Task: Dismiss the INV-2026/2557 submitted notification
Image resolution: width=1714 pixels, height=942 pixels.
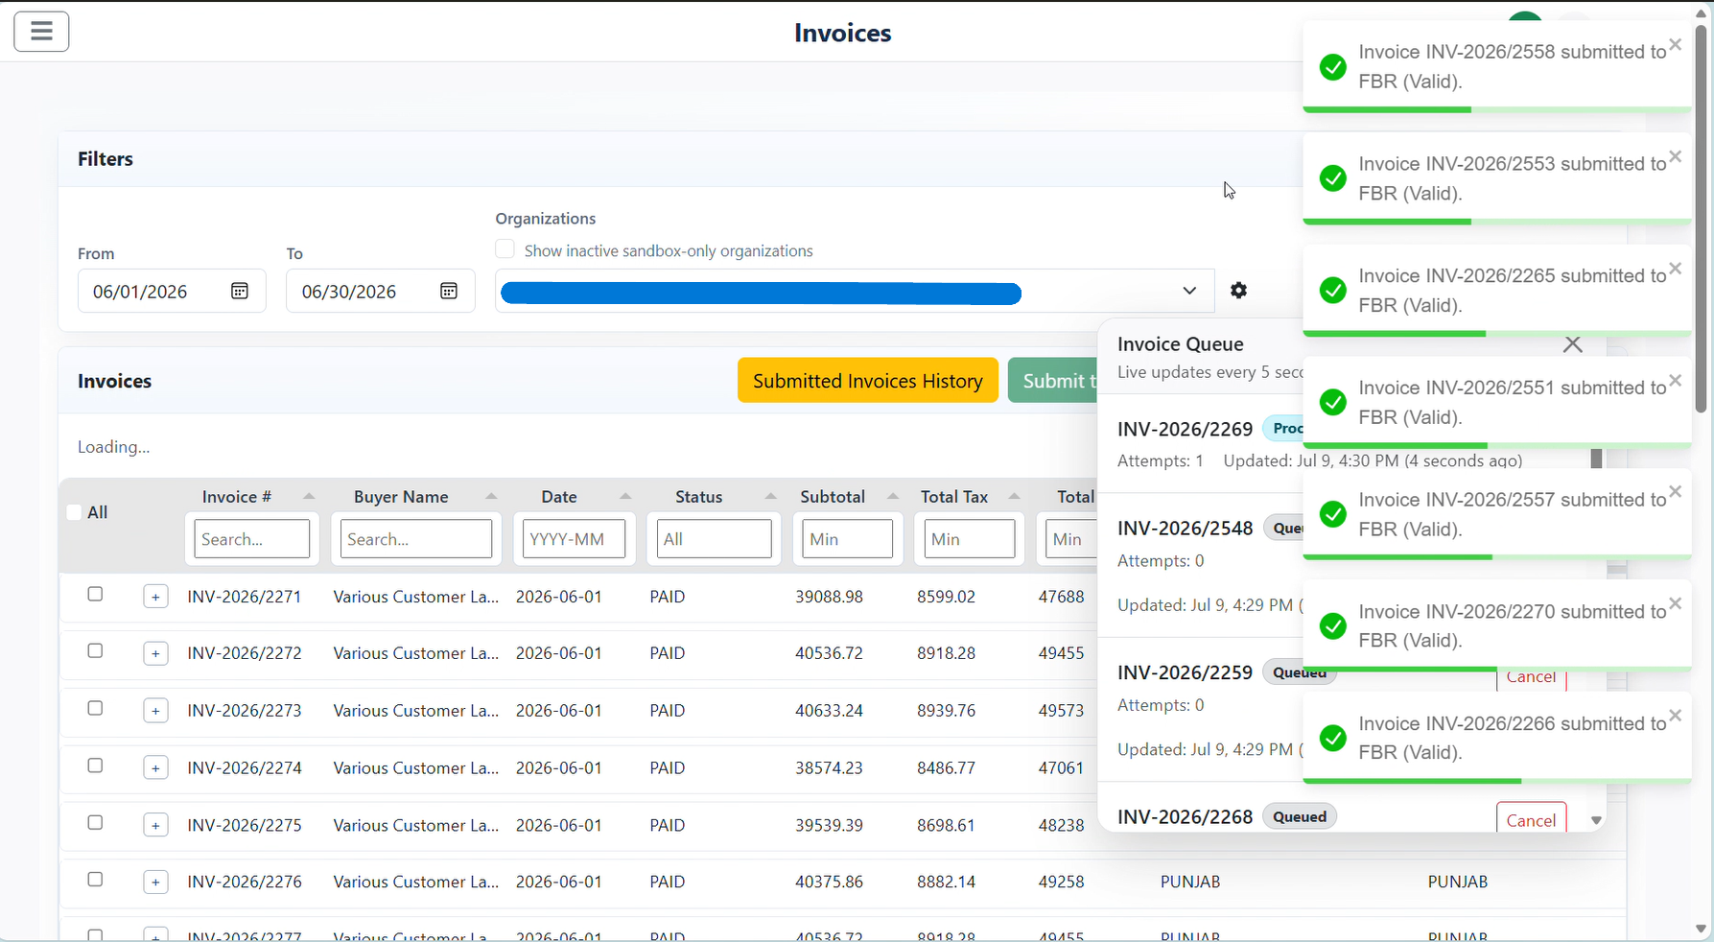Action: pyautogui.click(x=1675, y=492)
